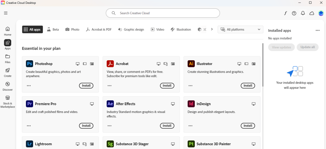Open the account profile avatar
326x149 pixels.
(321, 13)
